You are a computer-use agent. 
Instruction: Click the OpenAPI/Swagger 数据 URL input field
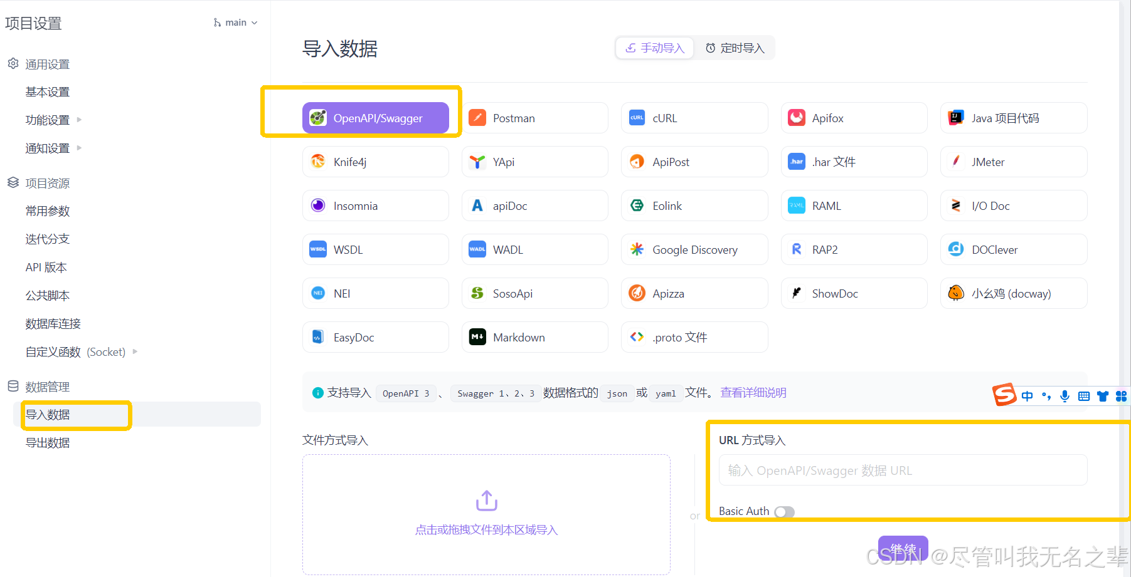[903, 470]
